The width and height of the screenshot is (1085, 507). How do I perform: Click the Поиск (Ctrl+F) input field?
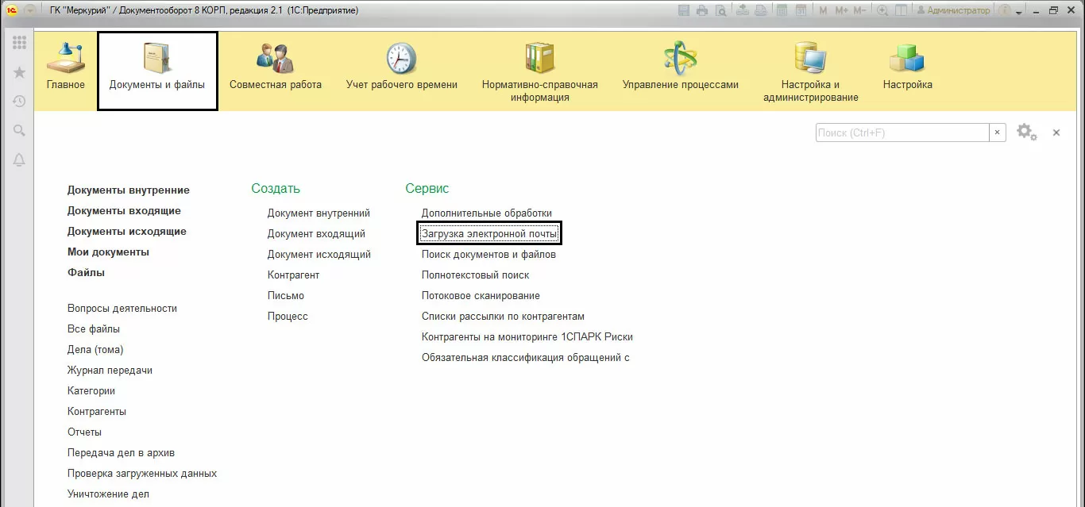click(902, 133)
